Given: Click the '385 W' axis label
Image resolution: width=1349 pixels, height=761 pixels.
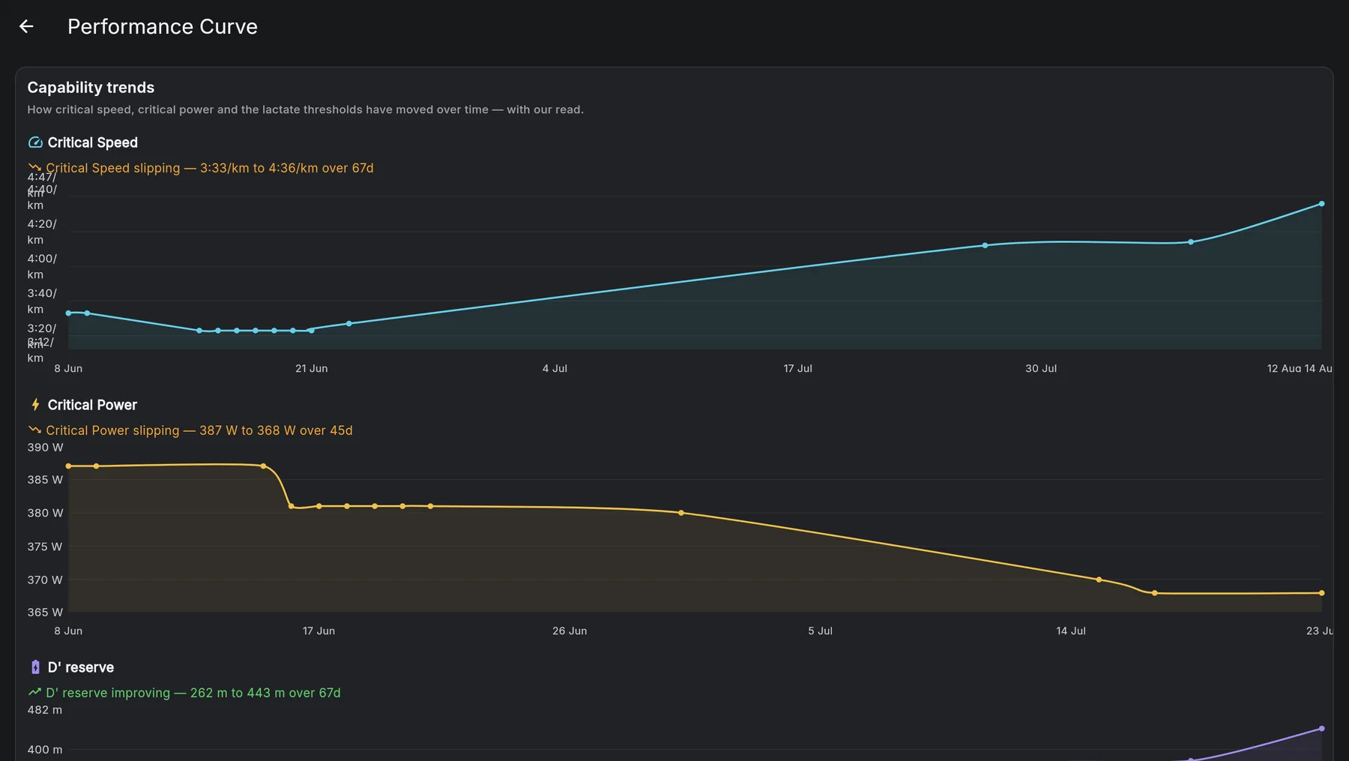Looking at the screenshot, I should pos(46,480).
